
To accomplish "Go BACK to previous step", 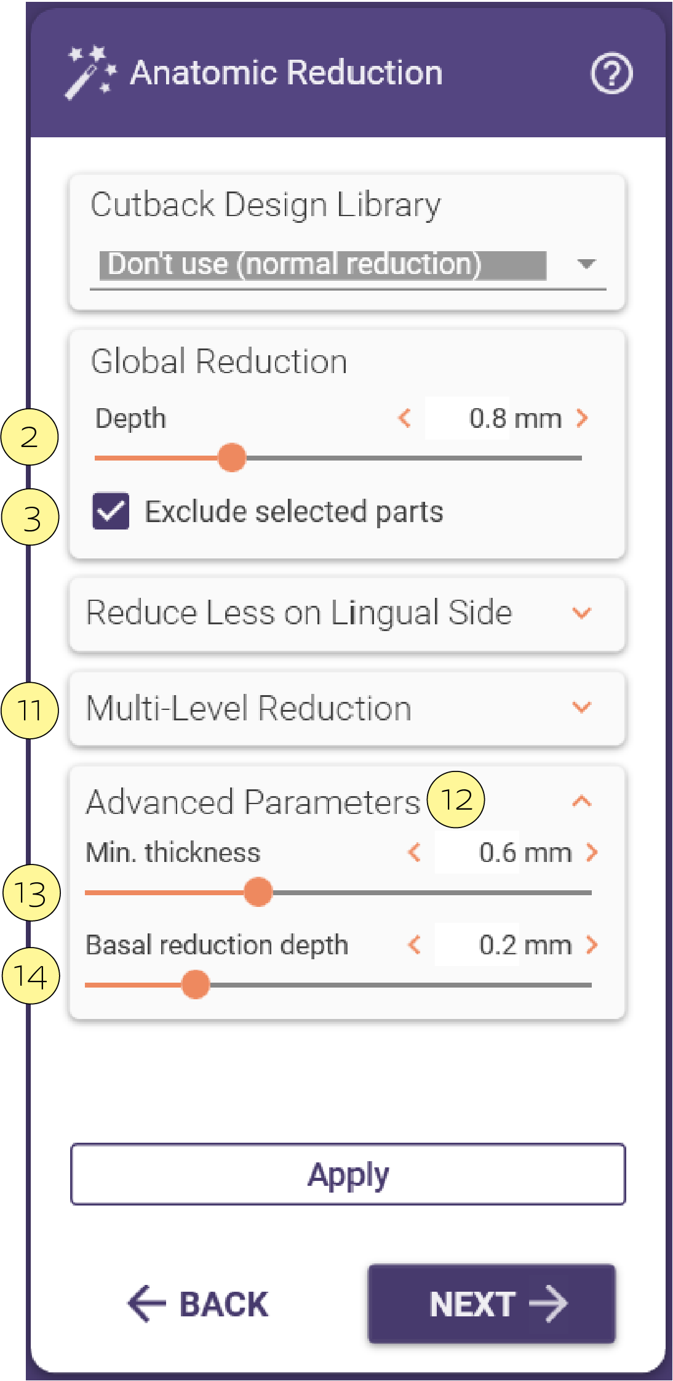I will pyautogui.click(x=198, y=1303).
